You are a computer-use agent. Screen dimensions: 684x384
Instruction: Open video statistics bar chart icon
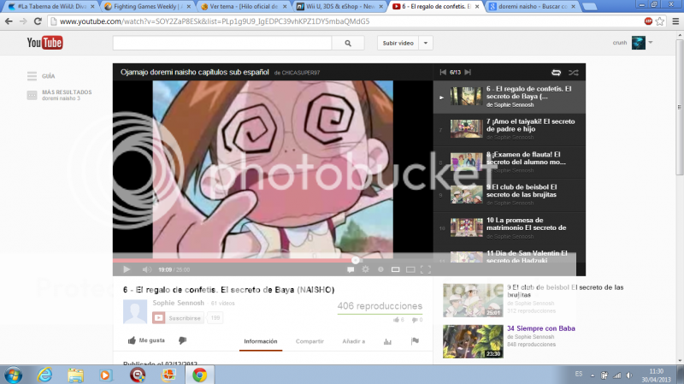point(387,341)
